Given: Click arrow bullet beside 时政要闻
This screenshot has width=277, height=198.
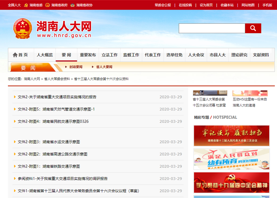Looking at the screenshot, I should tap(66, 67).
